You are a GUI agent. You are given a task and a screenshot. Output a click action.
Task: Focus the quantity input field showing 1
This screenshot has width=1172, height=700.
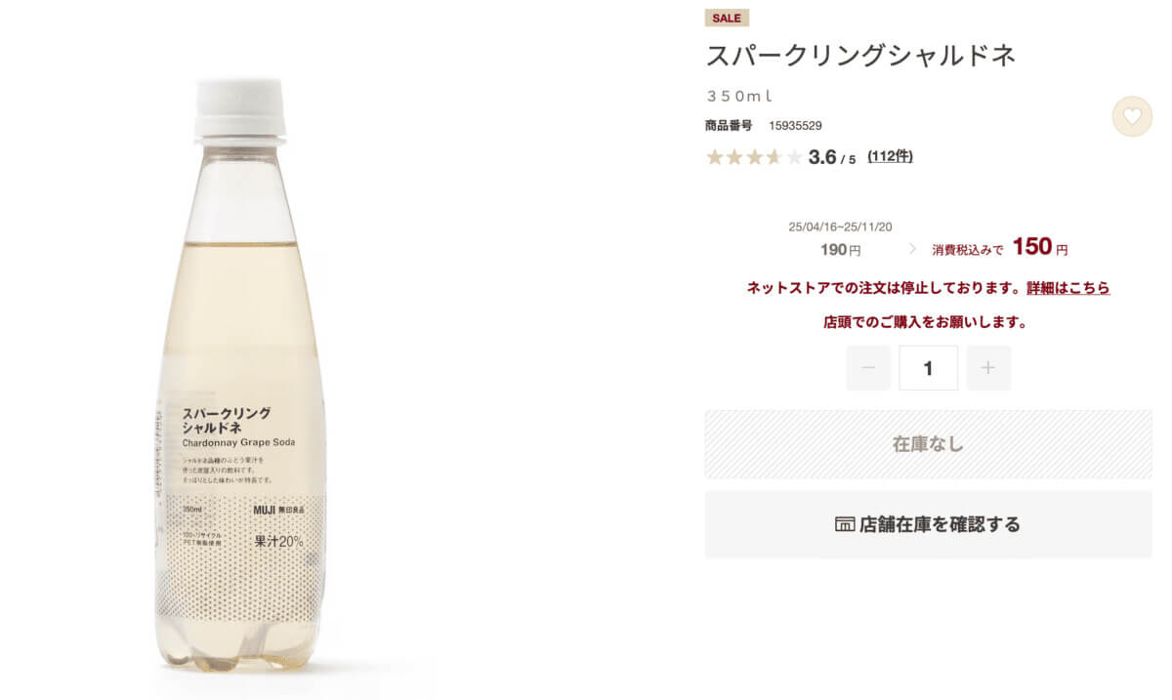pyautogui.click(x=928, y=368)
